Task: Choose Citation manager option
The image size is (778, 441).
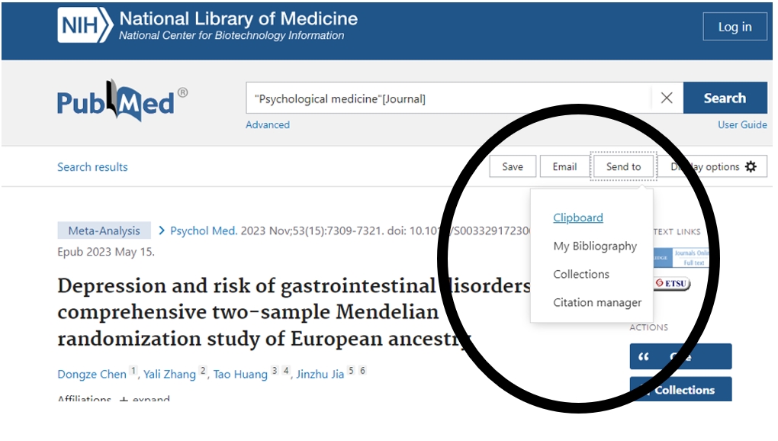Action: click(597, 302)
